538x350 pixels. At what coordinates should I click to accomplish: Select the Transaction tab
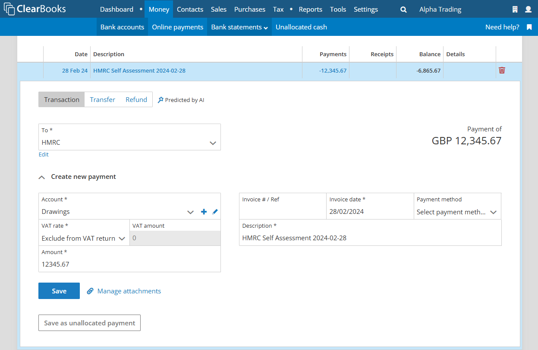click(62, 99)
